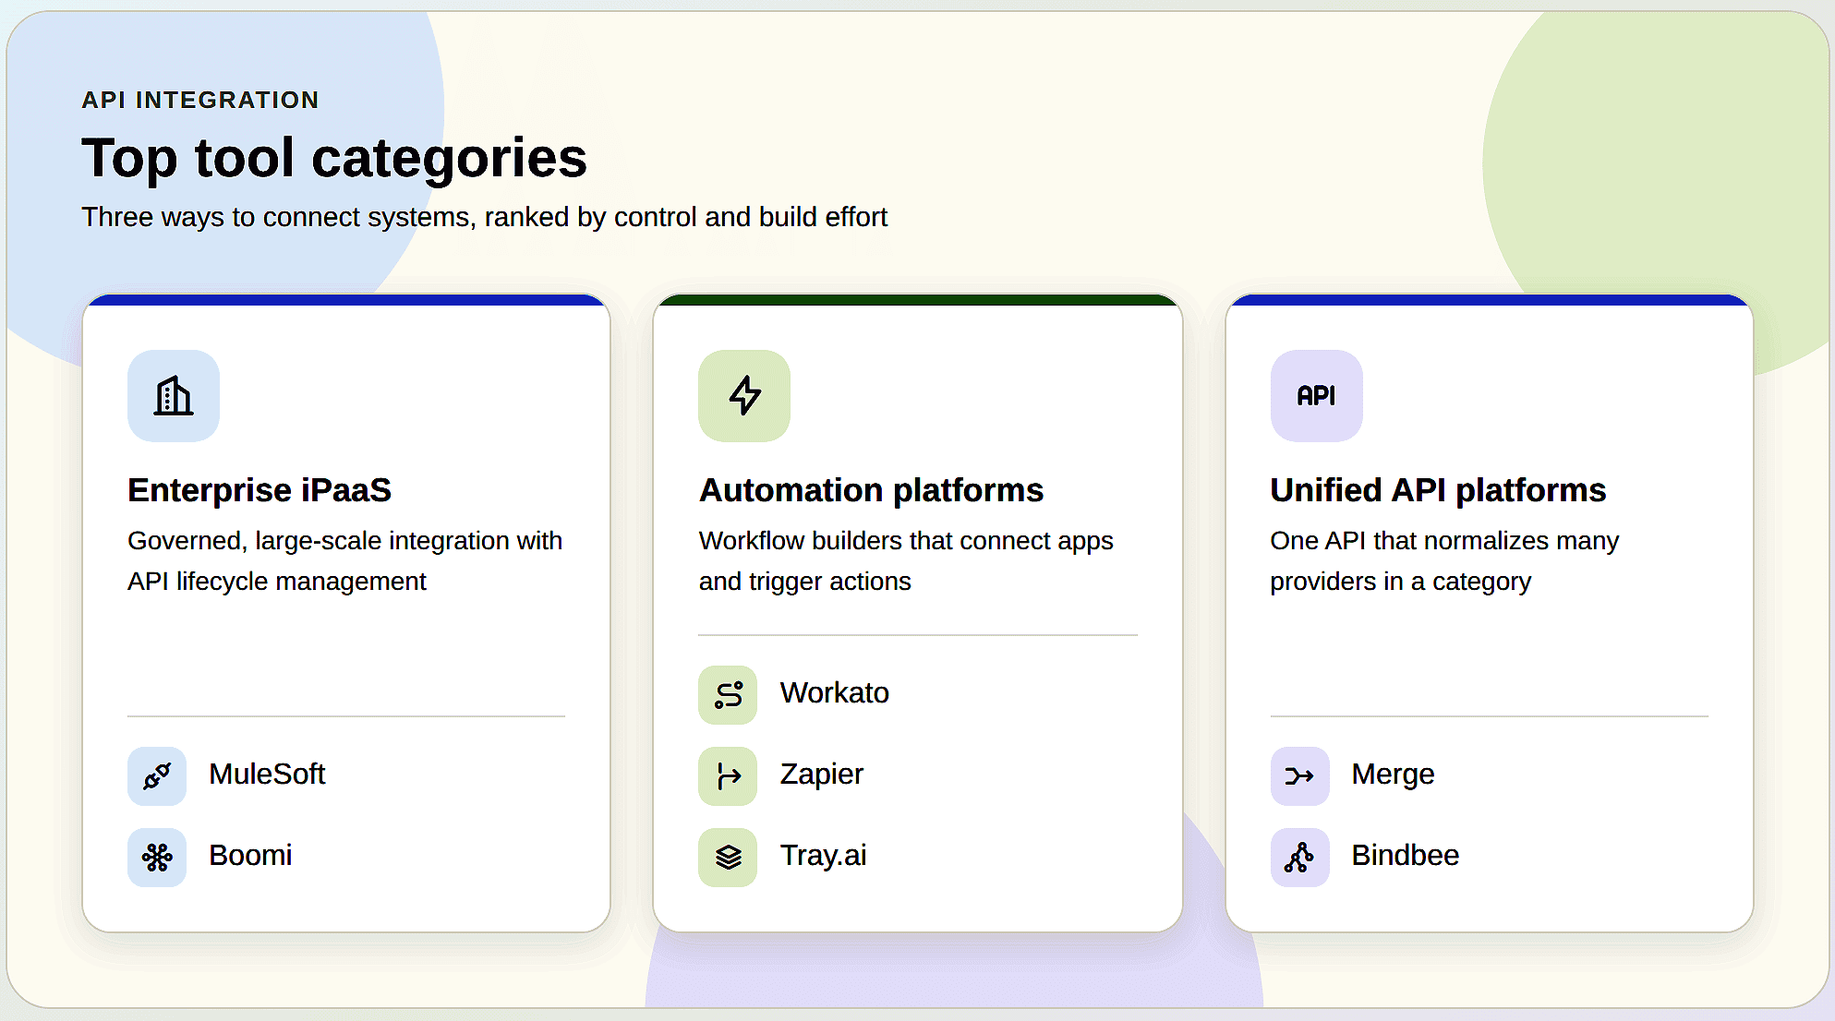This screenshot has width=1835, height=1021.
Task: Click the 'Workflow builders that connect apps' description
Action: pos(906,561)
